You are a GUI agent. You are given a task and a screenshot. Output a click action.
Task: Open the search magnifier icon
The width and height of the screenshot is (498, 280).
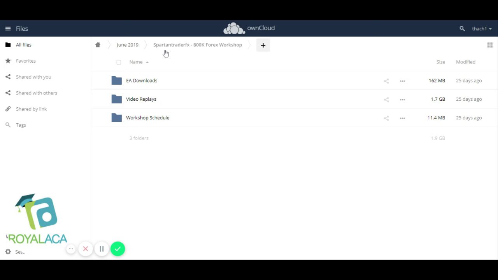click(x=462, y=29)
